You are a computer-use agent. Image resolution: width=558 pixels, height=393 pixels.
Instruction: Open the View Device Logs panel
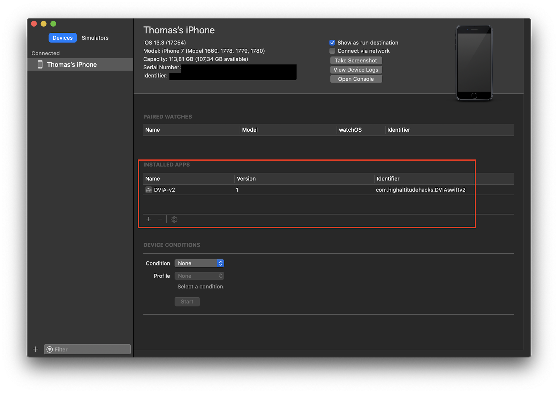(356, 69)
